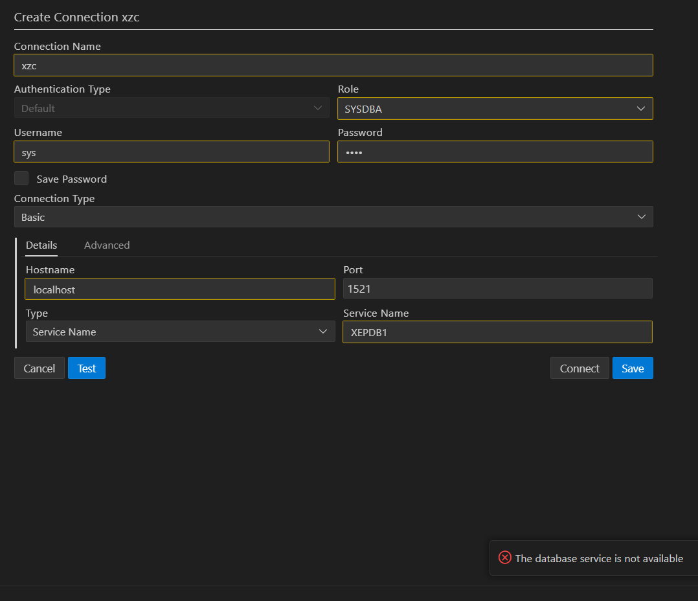Click the red error icon in the notification
Image resolution: width=698 pixels, height=601 pixels.
click(504, 558)
